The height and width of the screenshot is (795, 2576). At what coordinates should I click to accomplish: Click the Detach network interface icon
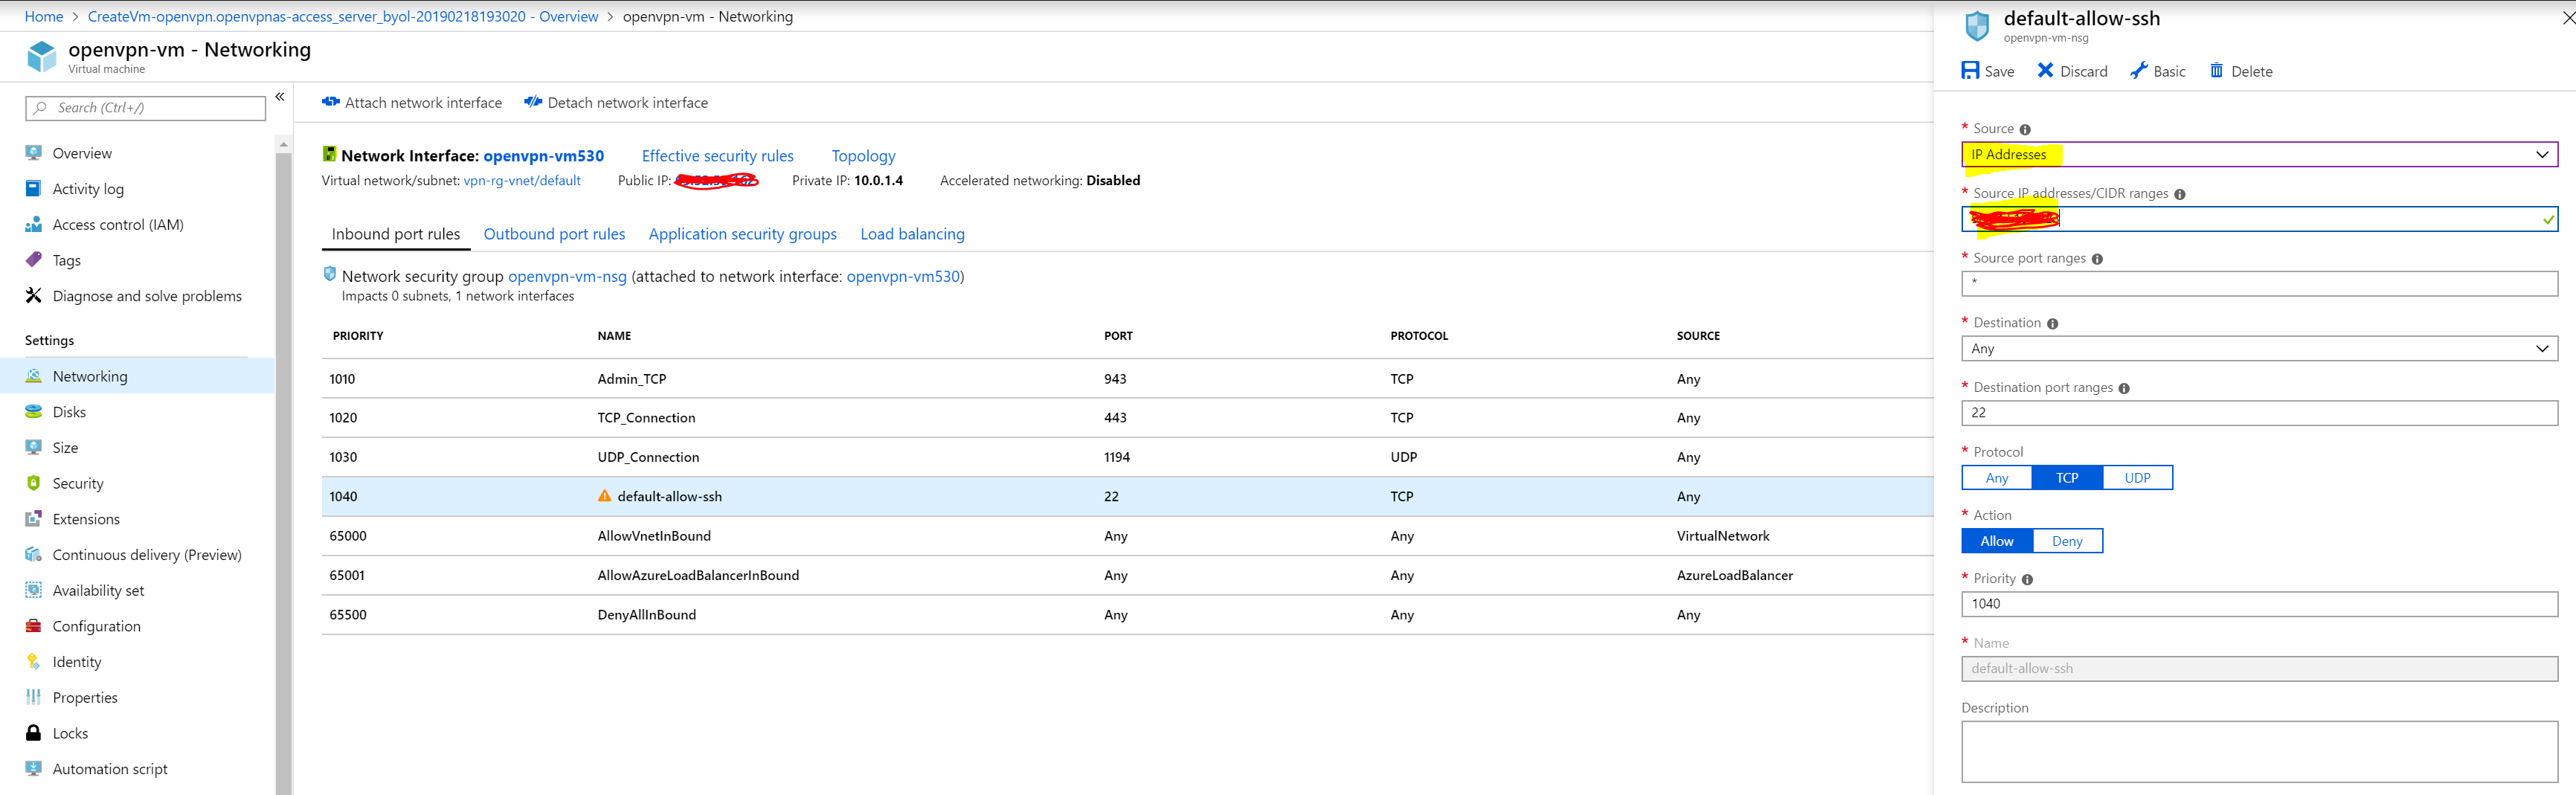533,102
